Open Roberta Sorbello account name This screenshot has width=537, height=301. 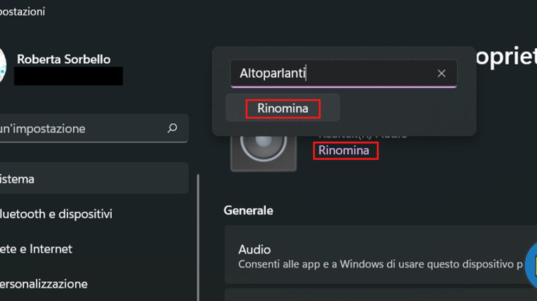(63, 59)
